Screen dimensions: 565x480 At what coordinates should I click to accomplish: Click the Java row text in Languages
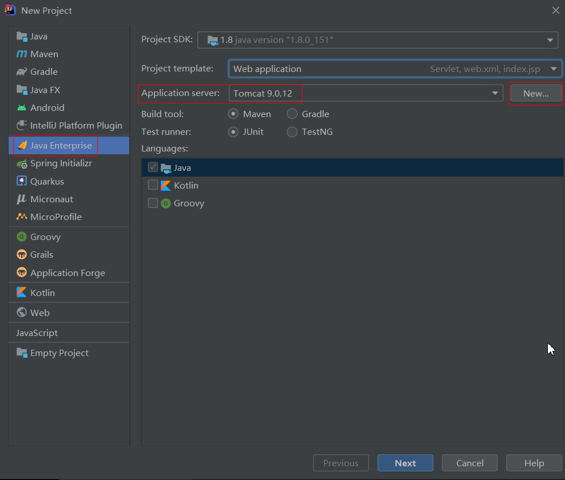pos(182,168)
